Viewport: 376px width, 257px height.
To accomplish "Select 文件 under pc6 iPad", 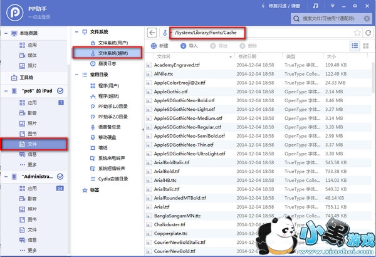I will click(x=34, y=144).
